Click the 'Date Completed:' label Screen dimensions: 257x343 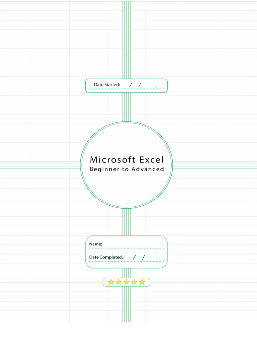(106, 257)
